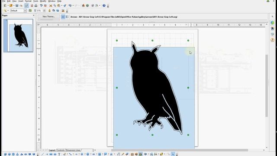The height and width of the screenshot is (156, 277).
Task: Open the Basic Shapes dropdown arrow
Action: (85, 154)
